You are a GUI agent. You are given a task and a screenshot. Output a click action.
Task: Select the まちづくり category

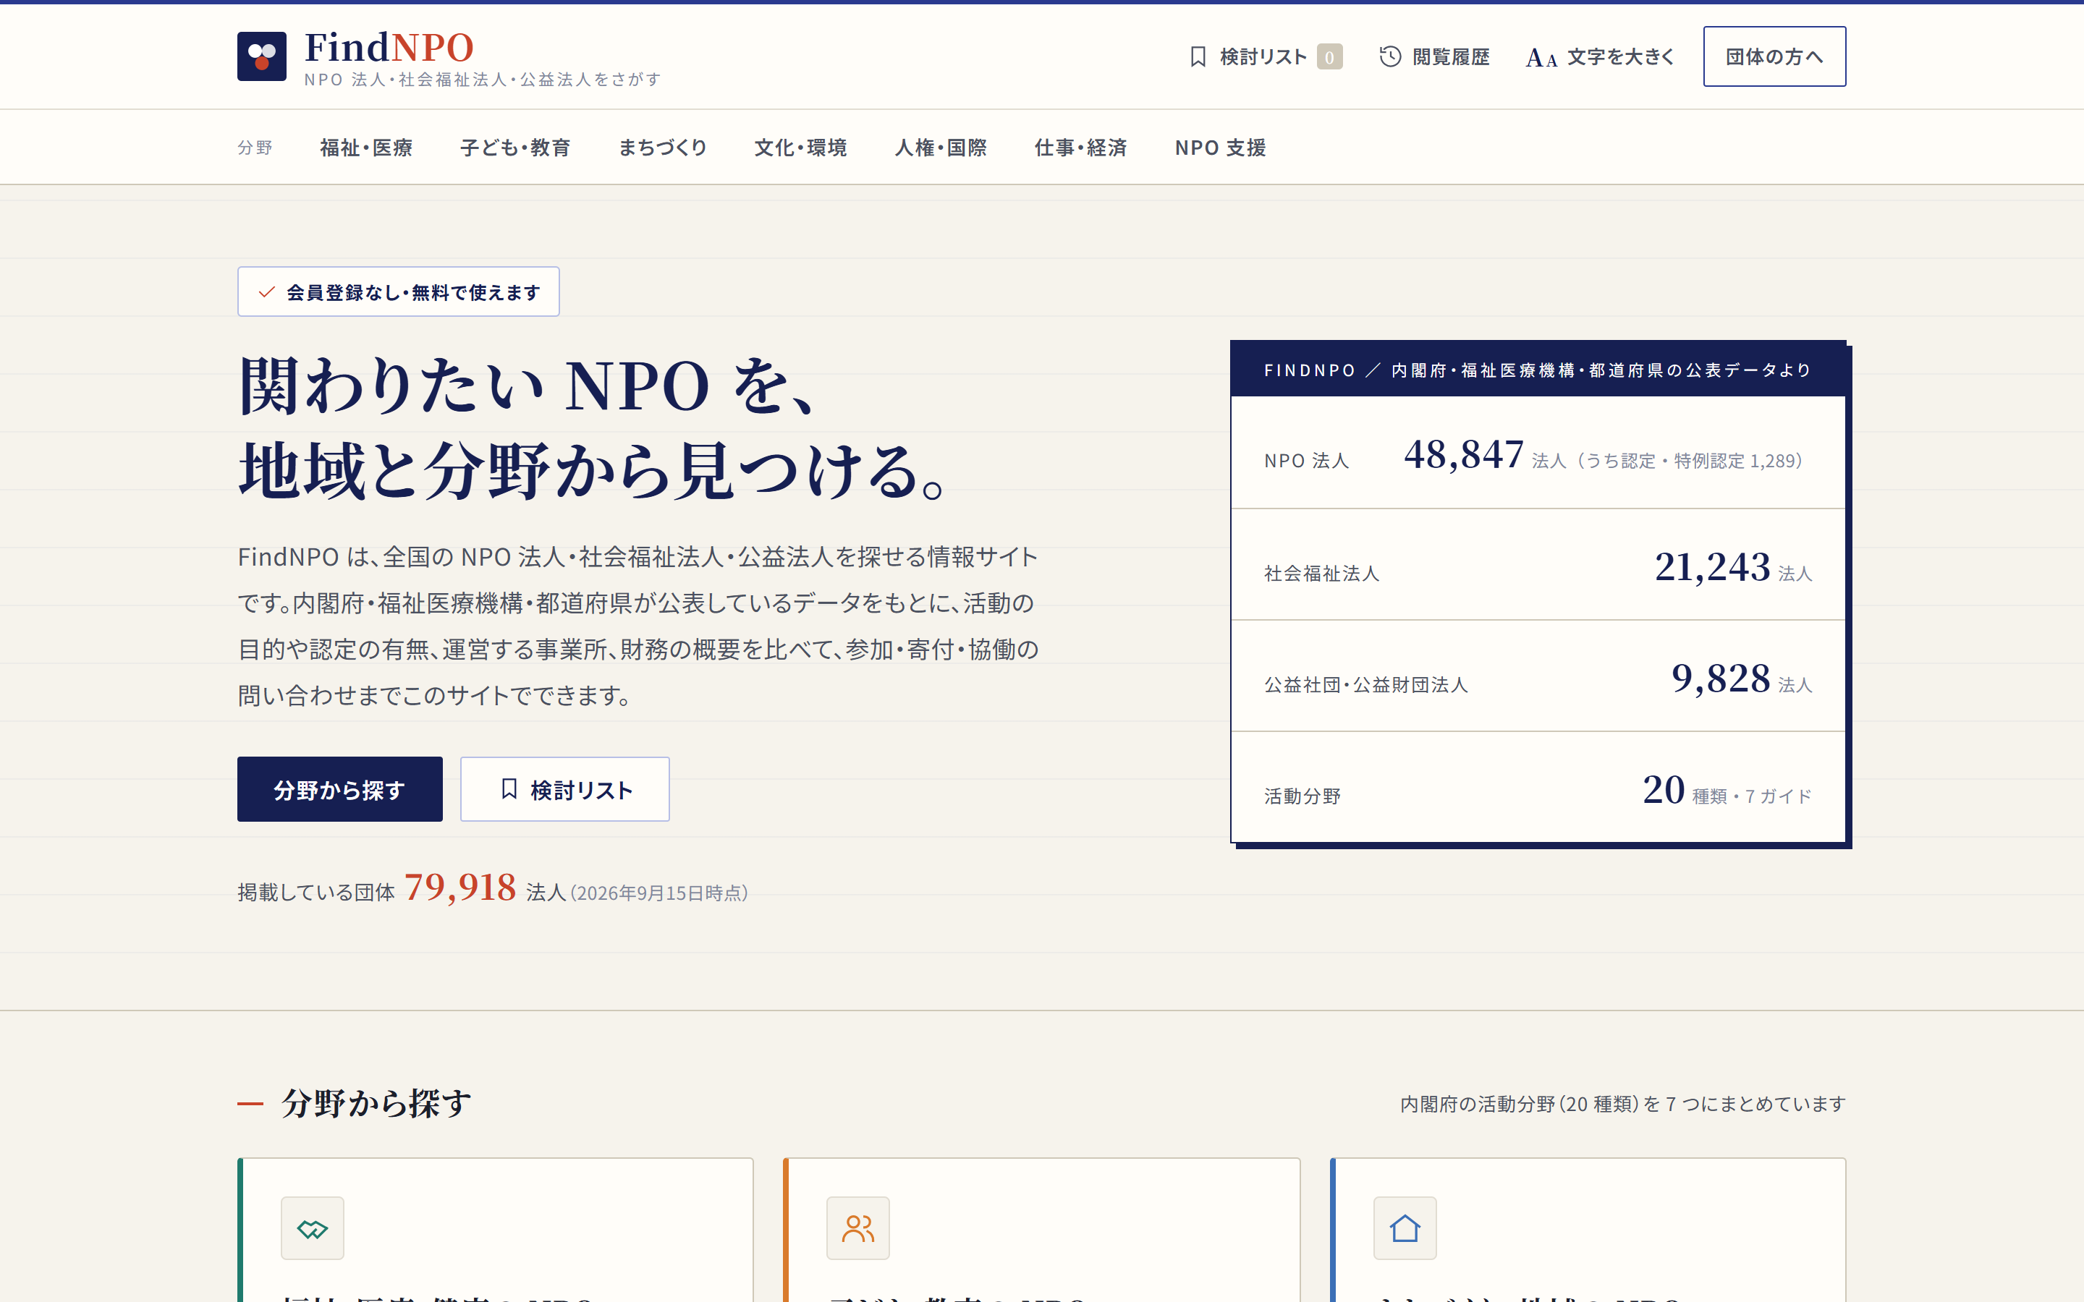pyautogui.click(x=662, y=148)
